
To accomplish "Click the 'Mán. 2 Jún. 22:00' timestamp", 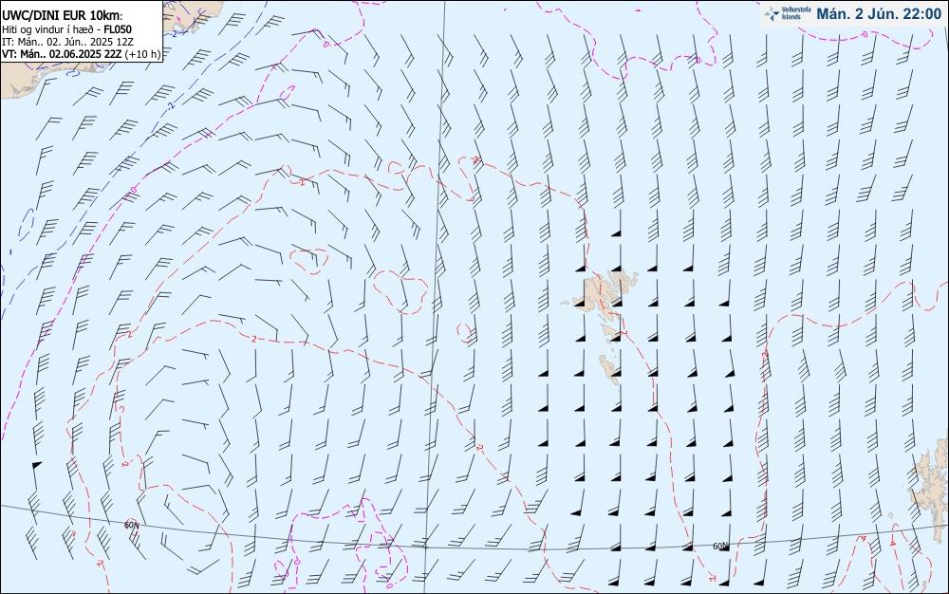I will tap(879, 14).
